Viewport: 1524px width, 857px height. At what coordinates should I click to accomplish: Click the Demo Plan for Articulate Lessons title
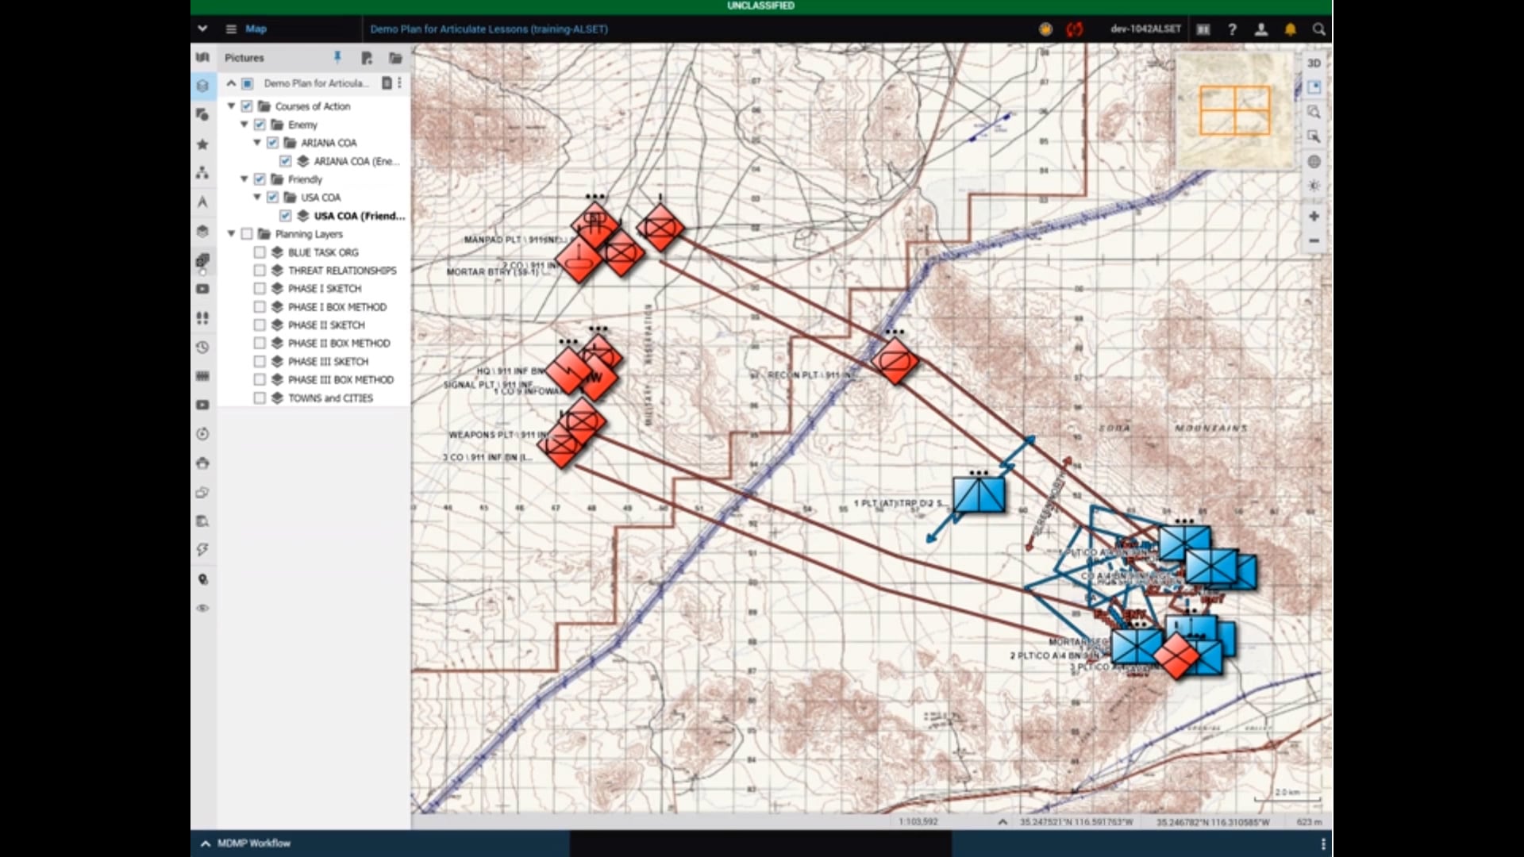tap(488, 29)
